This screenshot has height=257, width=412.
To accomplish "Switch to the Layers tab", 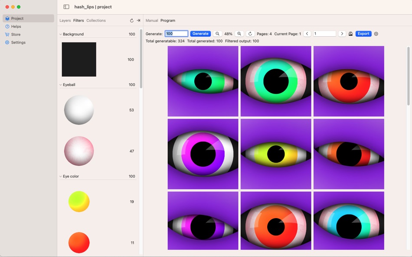I will 65,20.
